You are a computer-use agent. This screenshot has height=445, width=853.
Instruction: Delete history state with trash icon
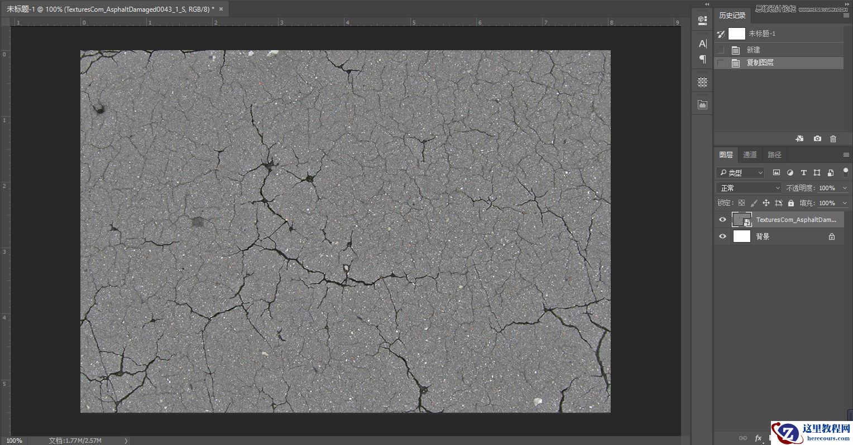[833, 138]
